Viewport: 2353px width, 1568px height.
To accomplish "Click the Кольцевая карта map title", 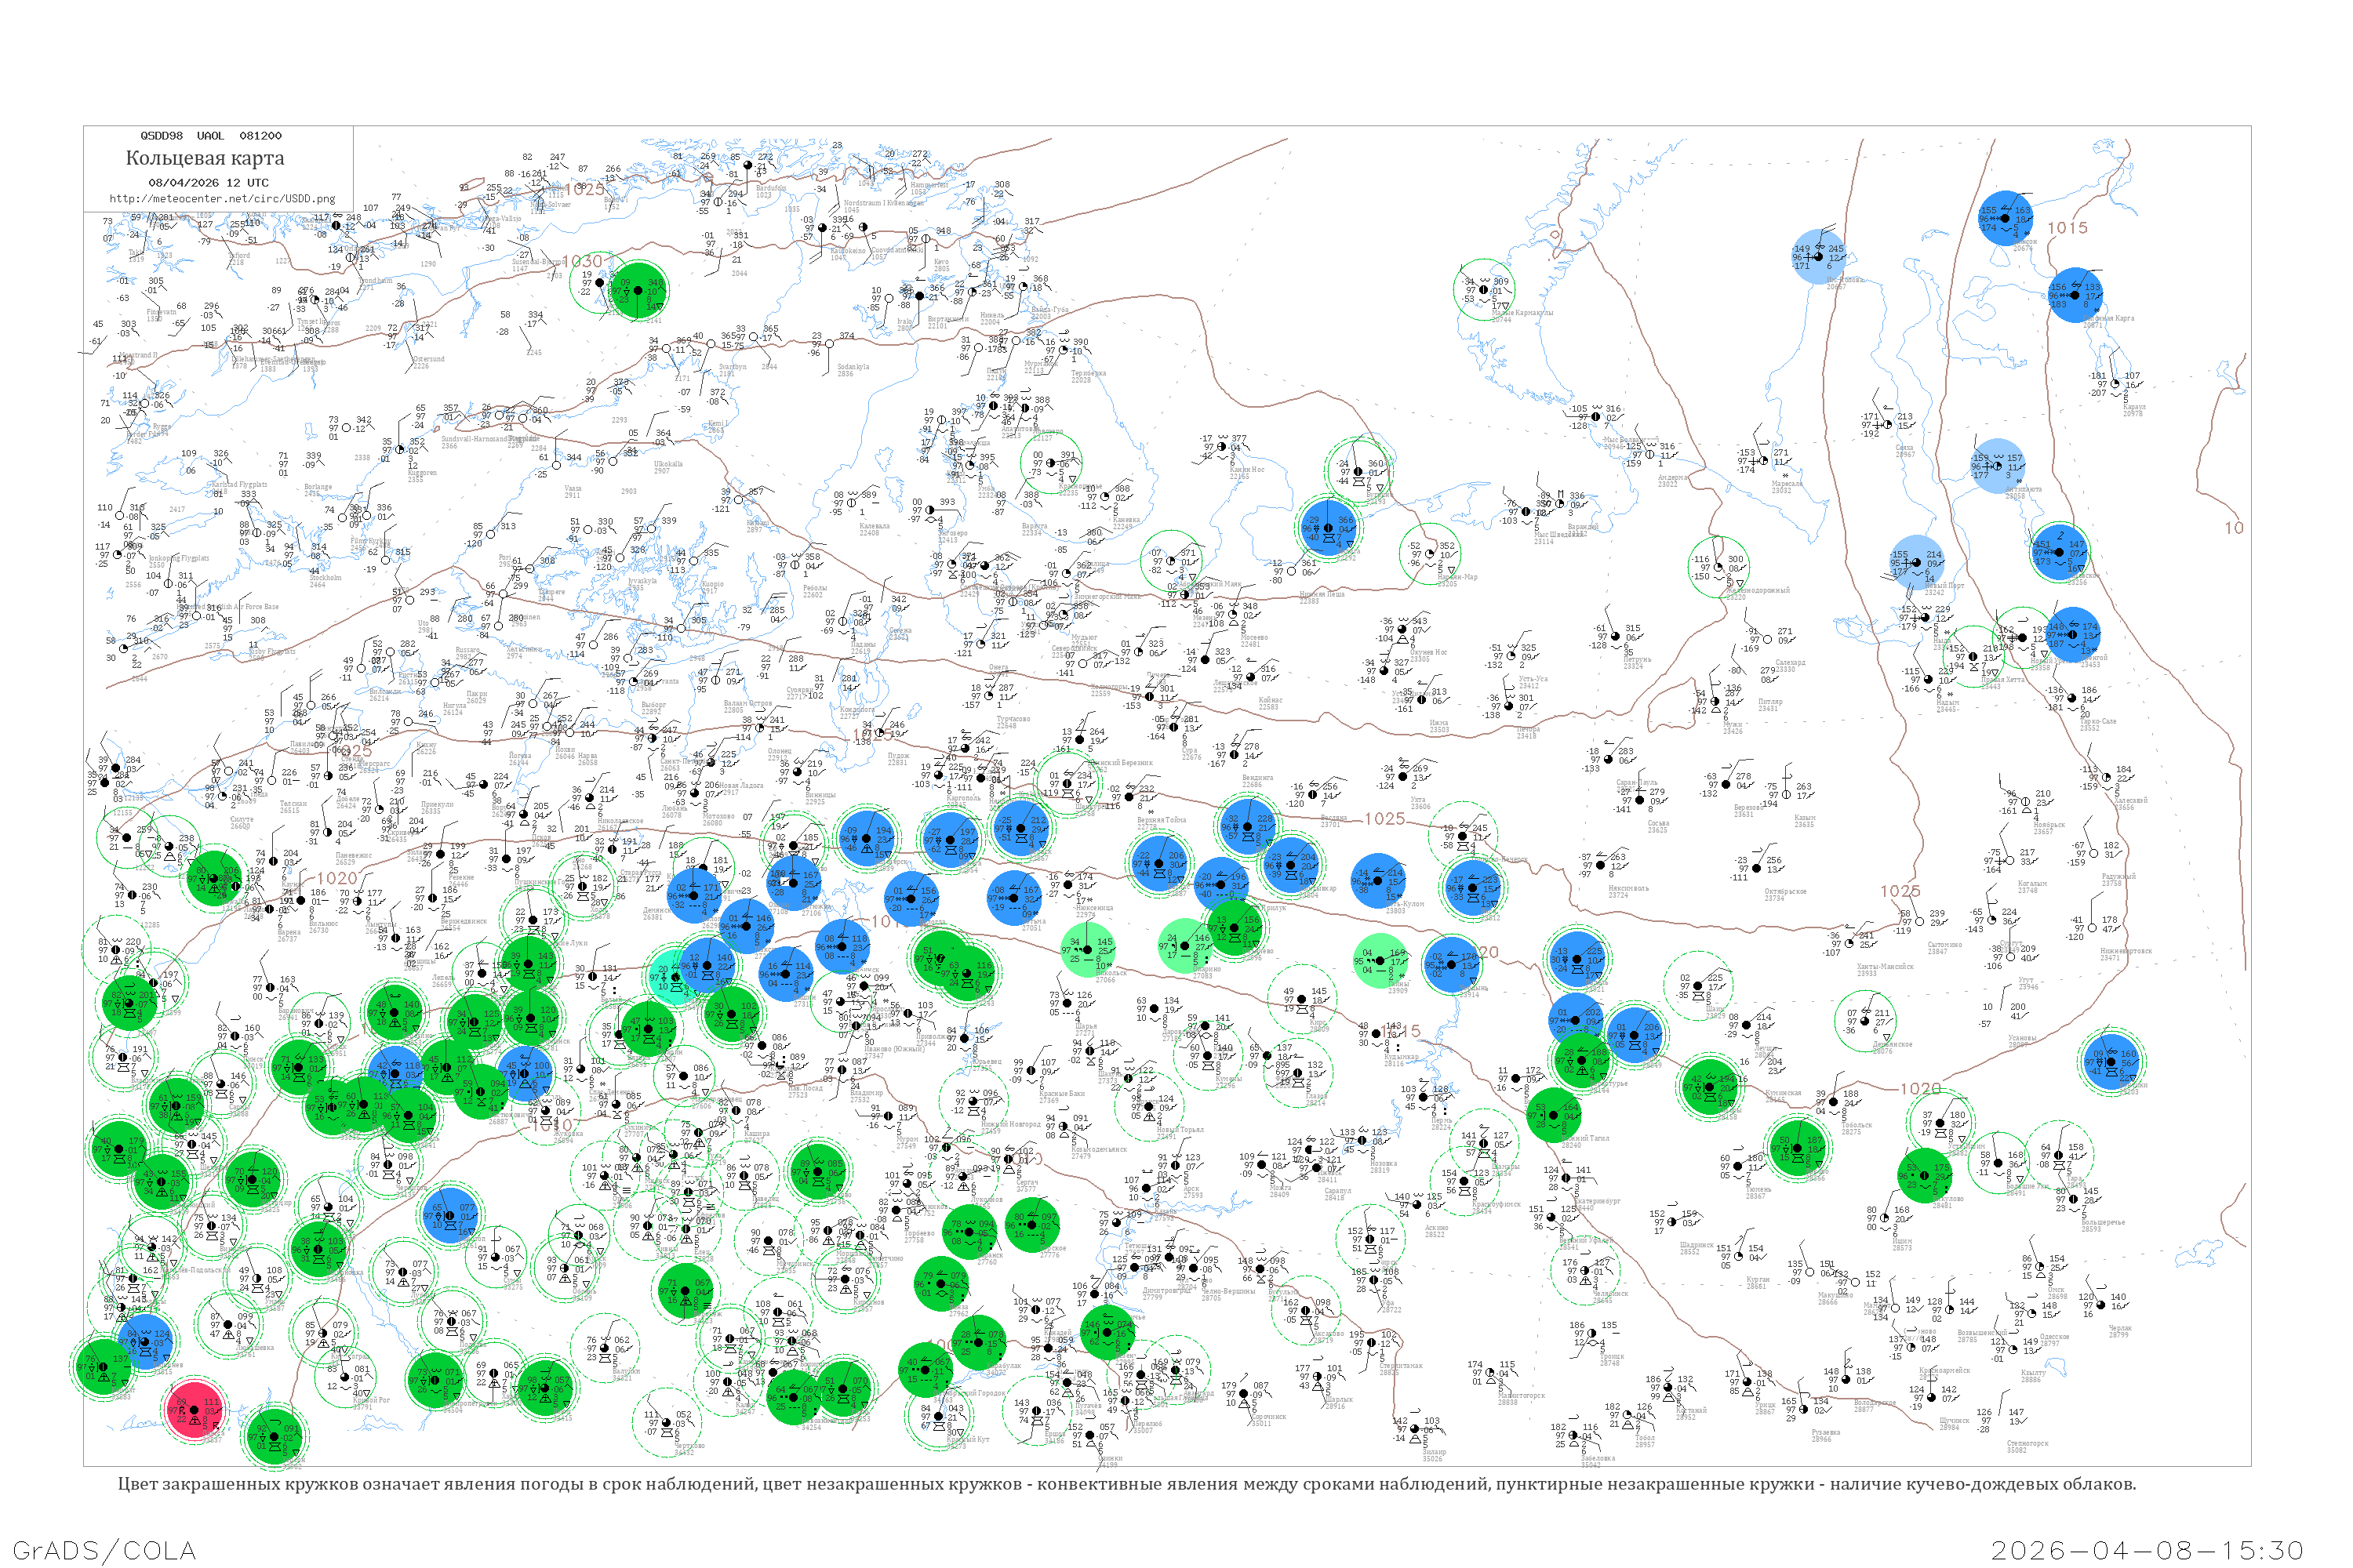I will [204, 158].
